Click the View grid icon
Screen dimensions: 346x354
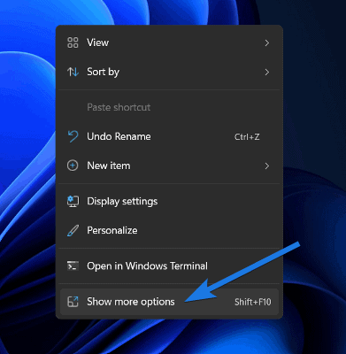[x=73, y=42]
